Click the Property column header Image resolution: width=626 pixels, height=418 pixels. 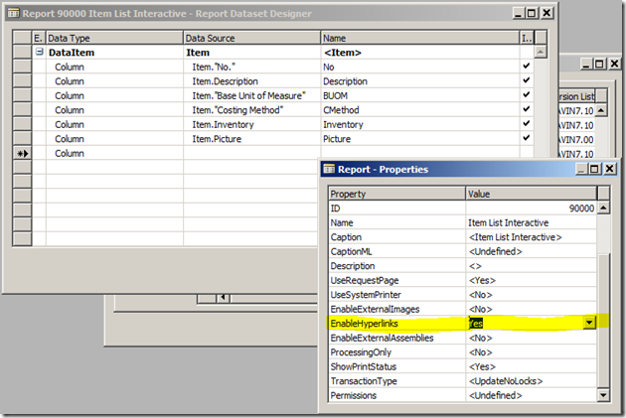[396, 194]
